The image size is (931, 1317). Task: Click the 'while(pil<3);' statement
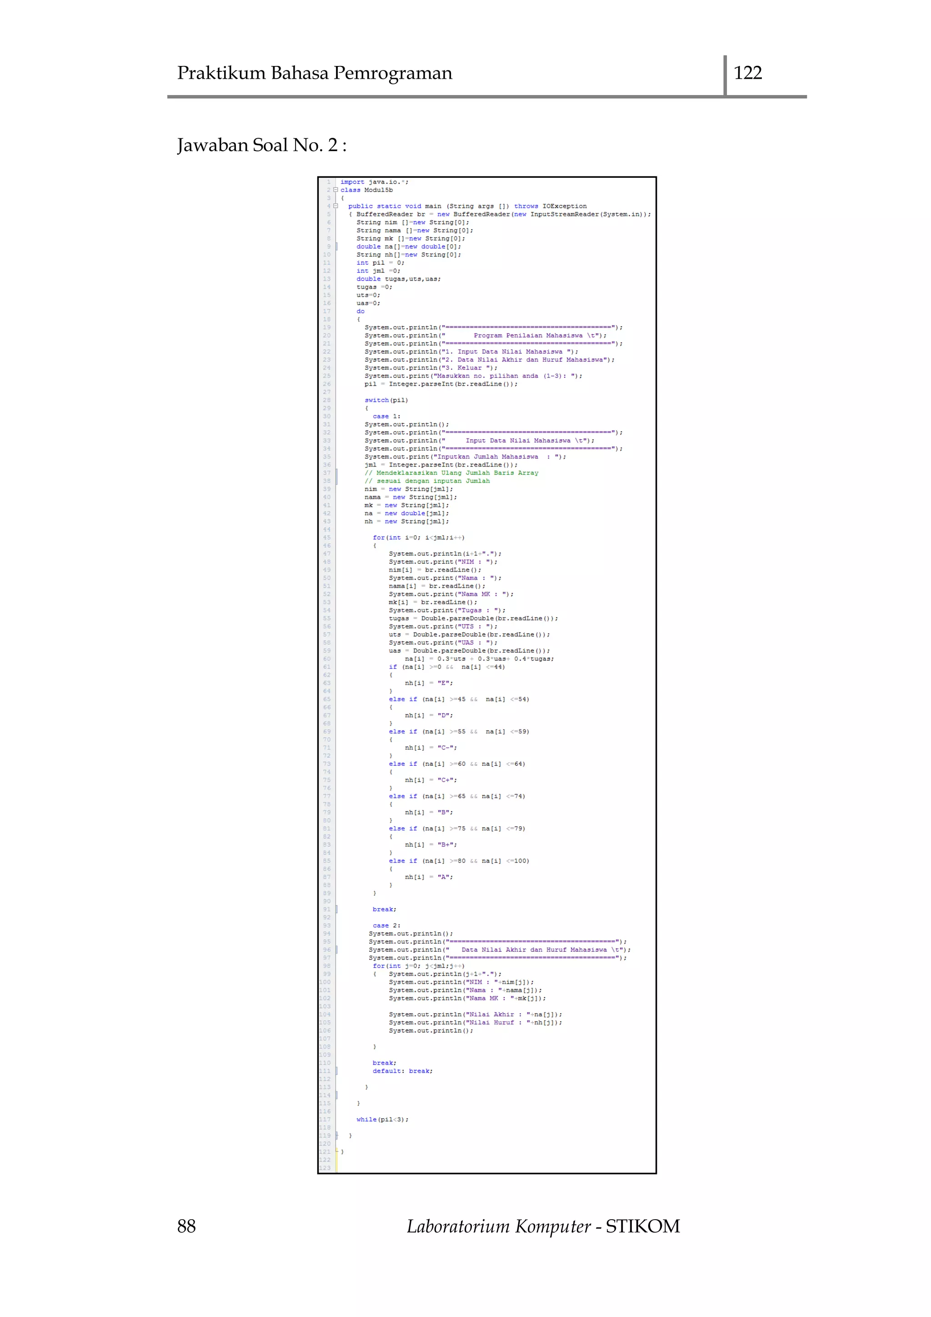point(382,1119)
